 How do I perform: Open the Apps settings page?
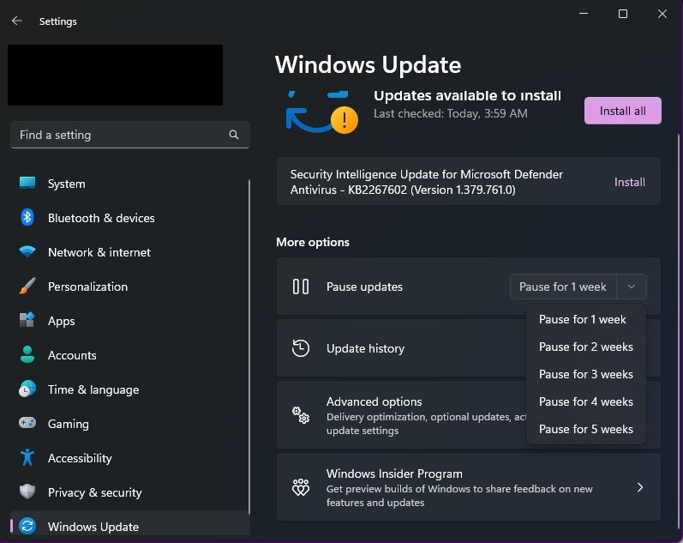(x=129, y=321)
